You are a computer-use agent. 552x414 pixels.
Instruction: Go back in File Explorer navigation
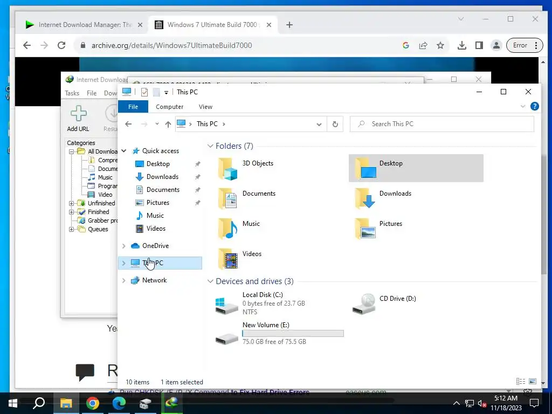(x=128, y=124)
